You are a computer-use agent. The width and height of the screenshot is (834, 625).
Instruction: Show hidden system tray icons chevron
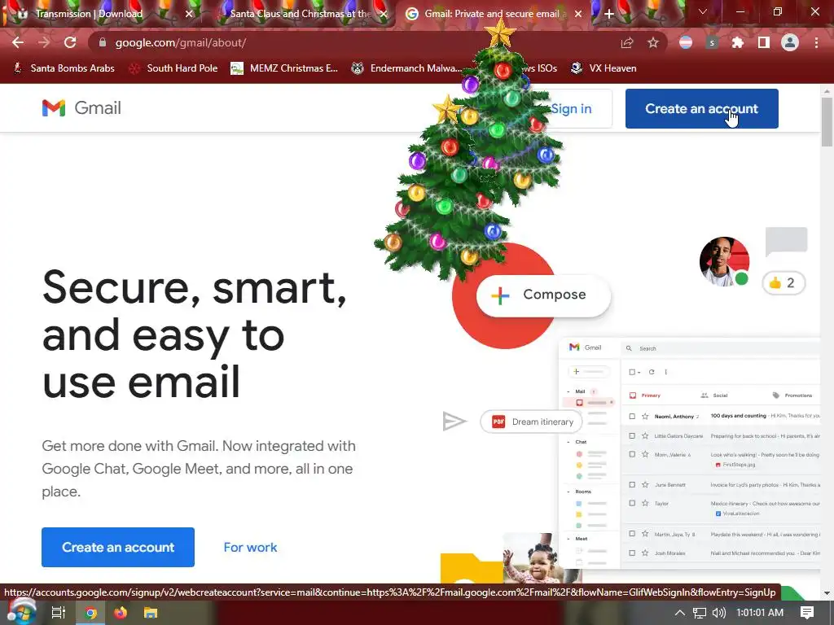tap(680, 613)
